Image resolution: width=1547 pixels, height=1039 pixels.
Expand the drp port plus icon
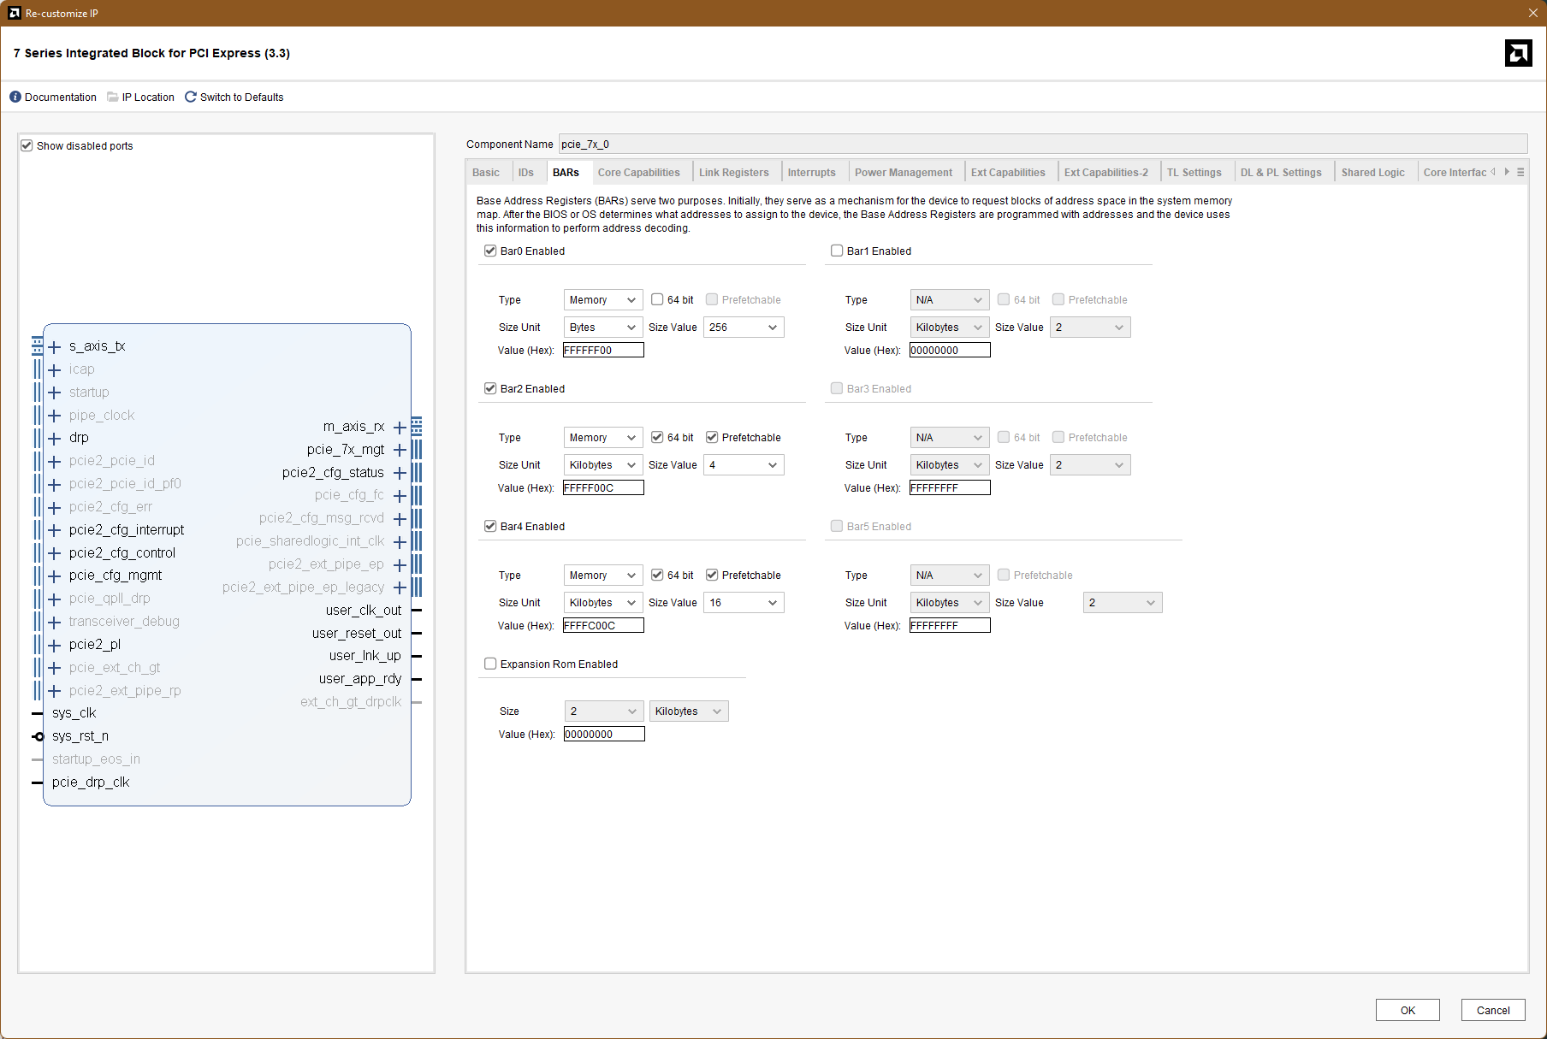55,438
